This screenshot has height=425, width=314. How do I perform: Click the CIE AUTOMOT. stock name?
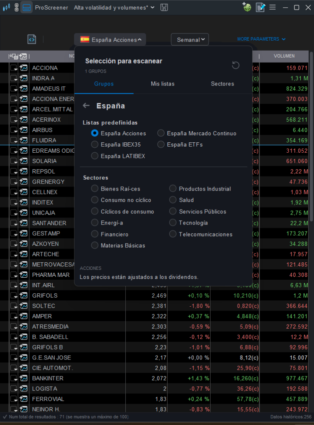[53, 368]
